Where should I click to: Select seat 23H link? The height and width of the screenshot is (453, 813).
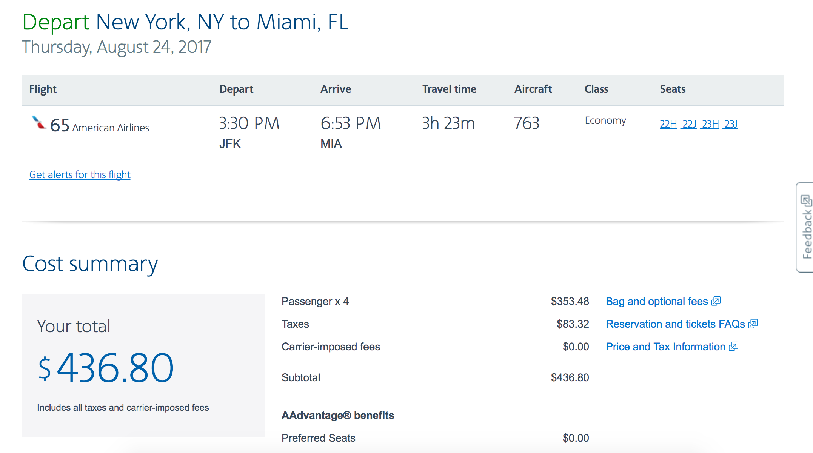coord(710,124)
